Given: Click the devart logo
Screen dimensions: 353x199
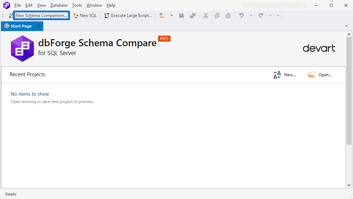Looking at the screenshot, I should coord(319,48).
